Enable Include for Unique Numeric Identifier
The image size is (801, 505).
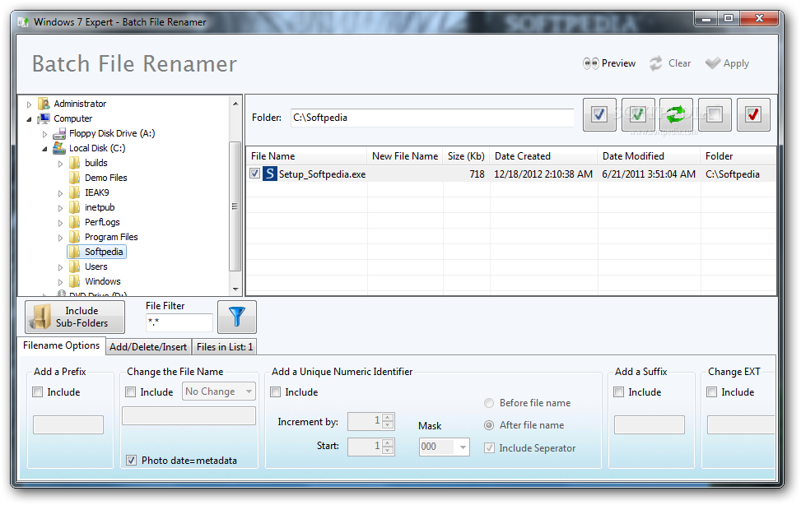275,392
